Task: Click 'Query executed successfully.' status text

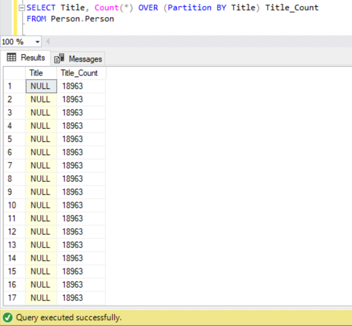Action: [x=69, y=318]
